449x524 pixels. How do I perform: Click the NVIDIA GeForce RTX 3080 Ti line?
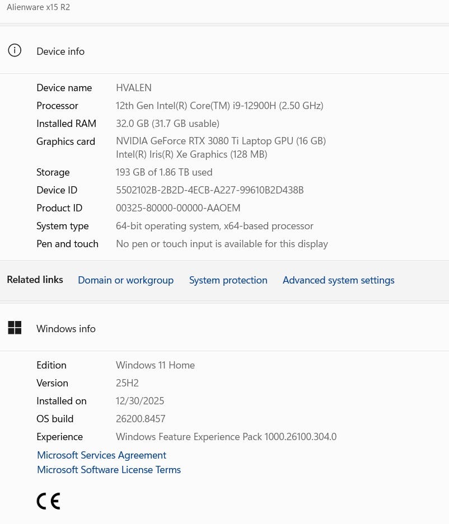[221, 141]
